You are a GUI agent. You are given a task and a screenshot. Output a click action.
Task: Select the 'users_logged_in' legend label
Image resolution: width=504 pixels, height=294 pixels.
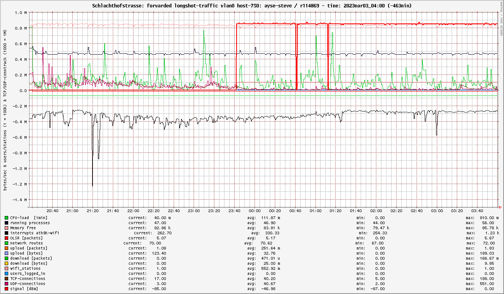[28, 273]
